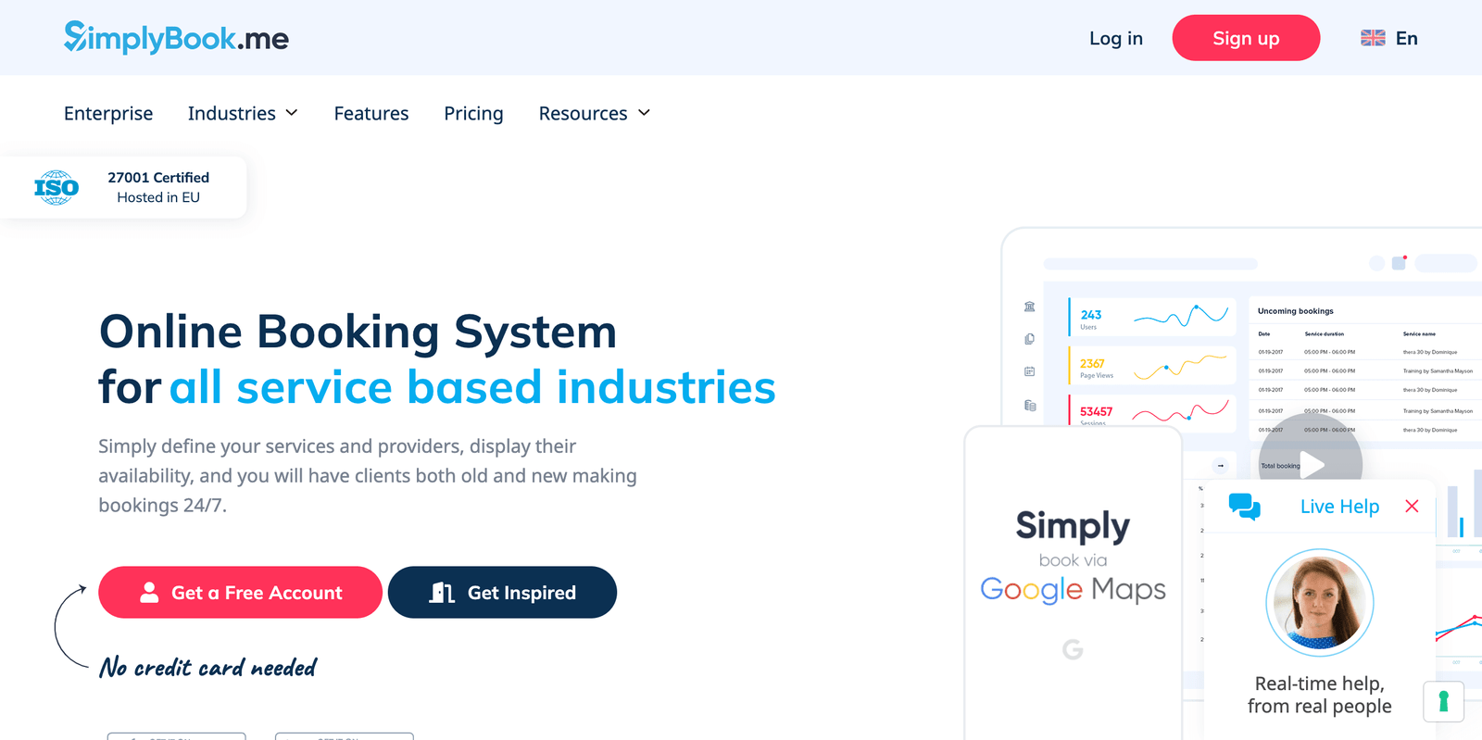Click the 243 Users stat card
This screenshot has height=740, width=1482.
[x=1152, y=316]
